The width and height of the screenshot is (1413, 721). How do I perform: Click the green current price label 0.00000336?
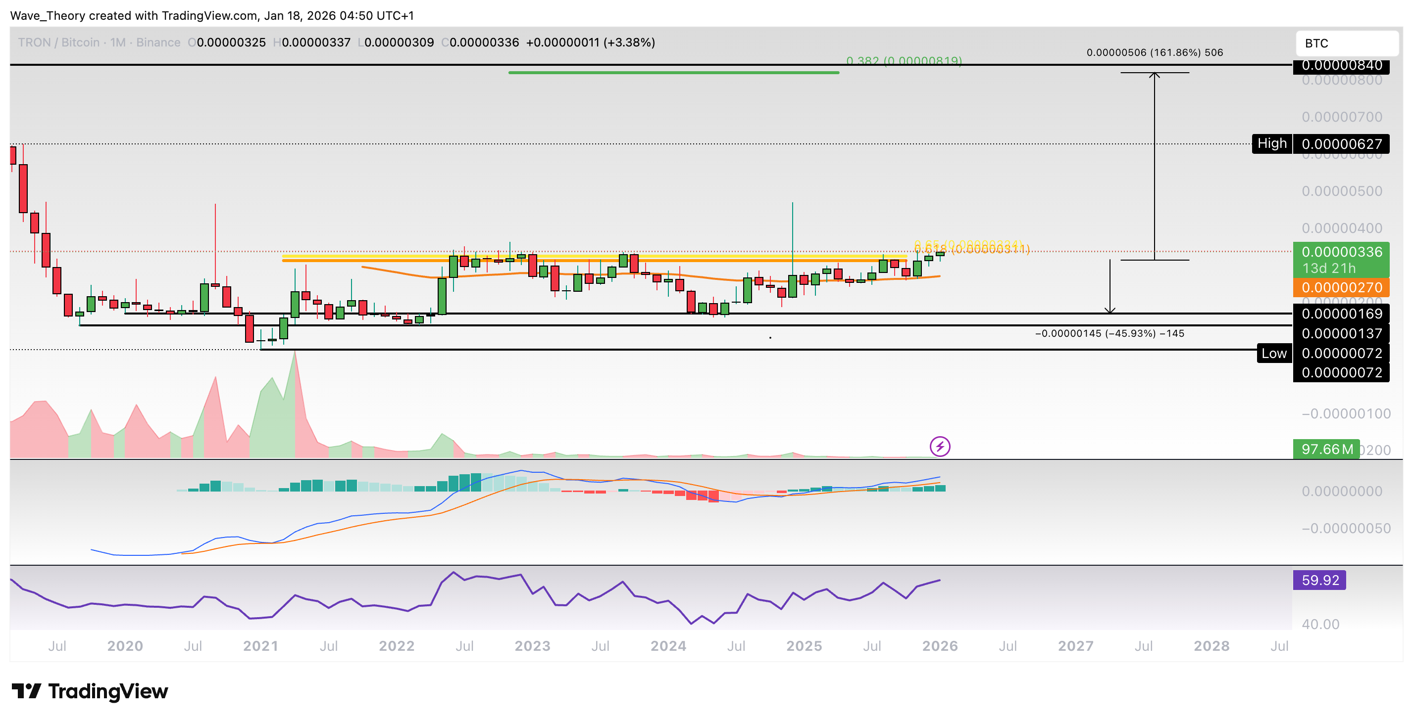pos(1342,253)
